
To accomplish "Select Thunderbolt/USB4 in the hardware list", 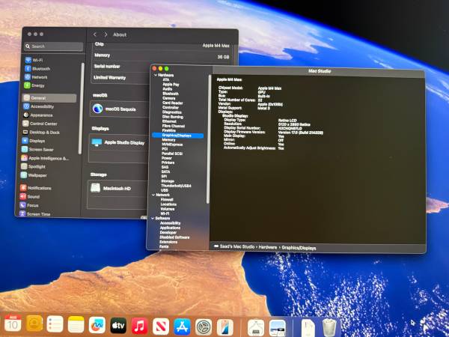I will (x=176, y=186).
